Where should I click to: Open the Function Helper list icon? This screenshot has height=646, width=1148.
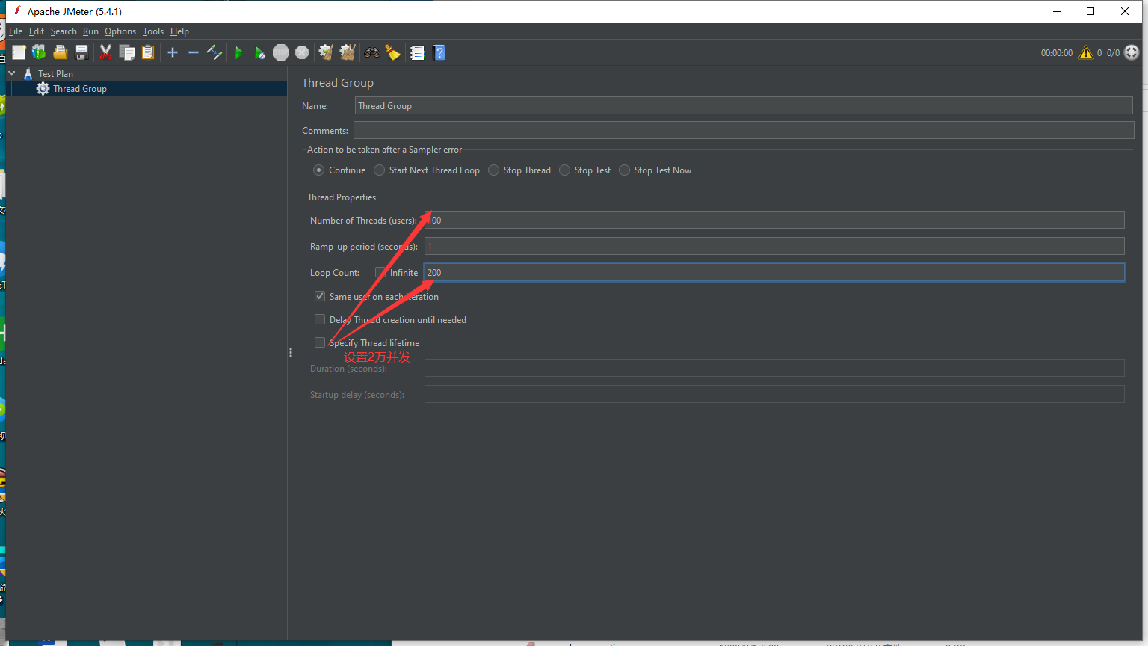(417, 52)
